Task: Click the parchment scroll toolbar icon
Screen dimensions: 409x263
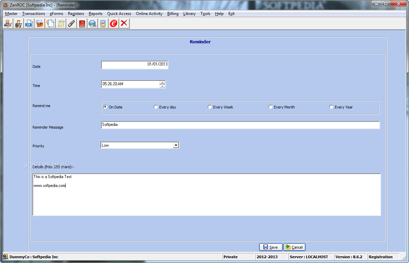Action: point(61,24)
